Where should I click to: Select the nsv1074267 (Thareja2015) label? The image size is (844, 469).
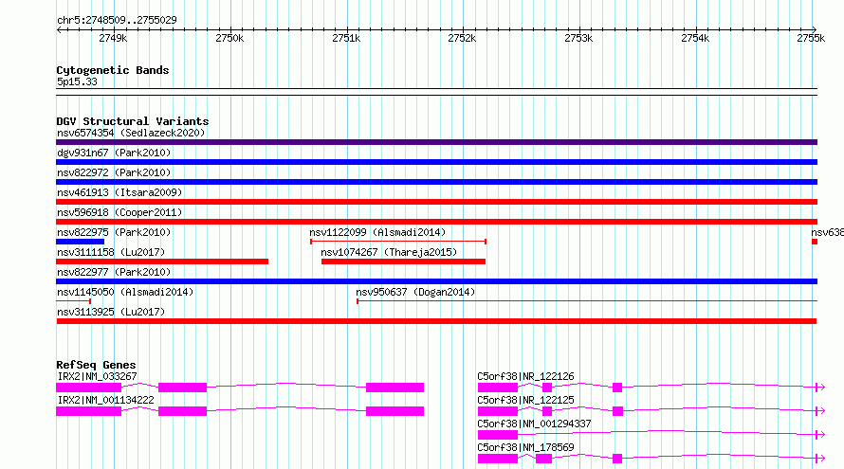pyautogui.click(x=389, y=252)
